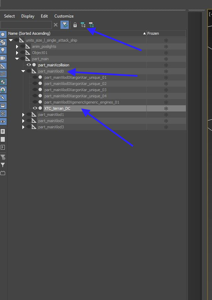This screenshot has height=300, width=212.
Task: Toggle the funnel selection filter button
Action: pos(65,25)
